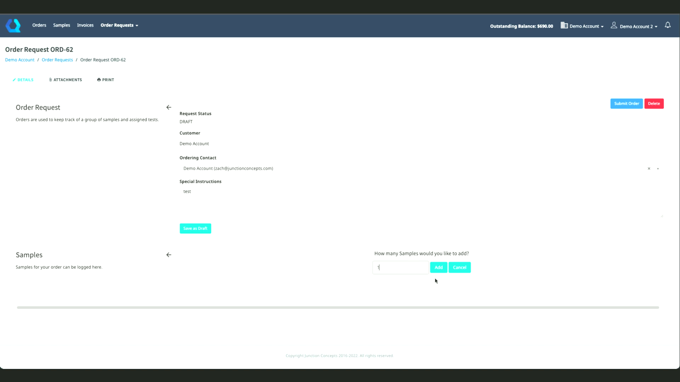Focus the sample quantity input field
Image resolution: width=680 pixels, height=382 pixels.
[400, 268]
